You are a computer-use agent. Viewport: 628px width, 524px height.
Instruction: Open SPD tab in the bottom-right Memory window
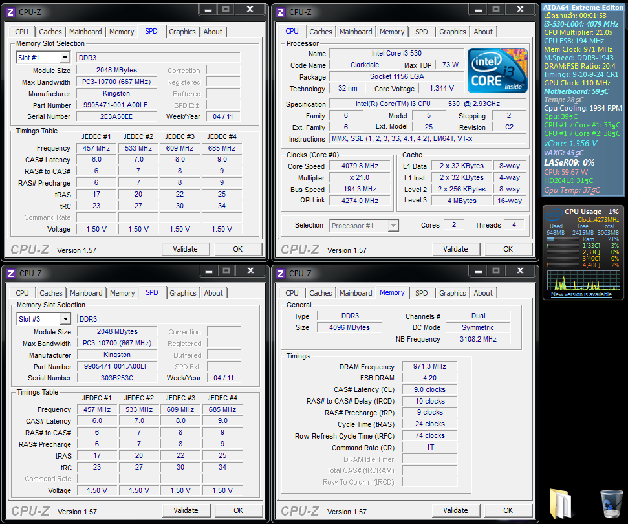[421, 293]
